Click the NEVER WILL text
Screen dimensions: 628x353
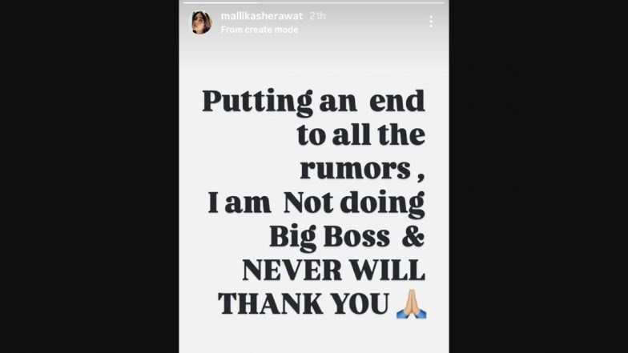[333, 271]
